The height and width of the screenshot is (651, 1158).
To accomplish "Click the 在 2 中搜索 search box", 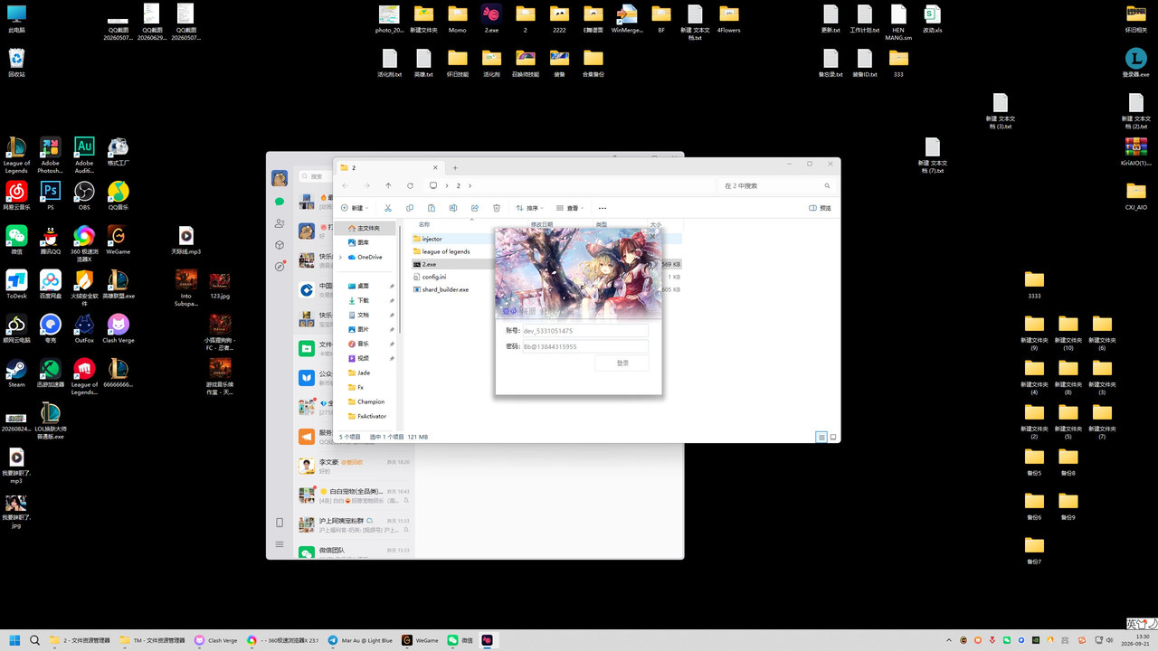I will click(776, 185).
